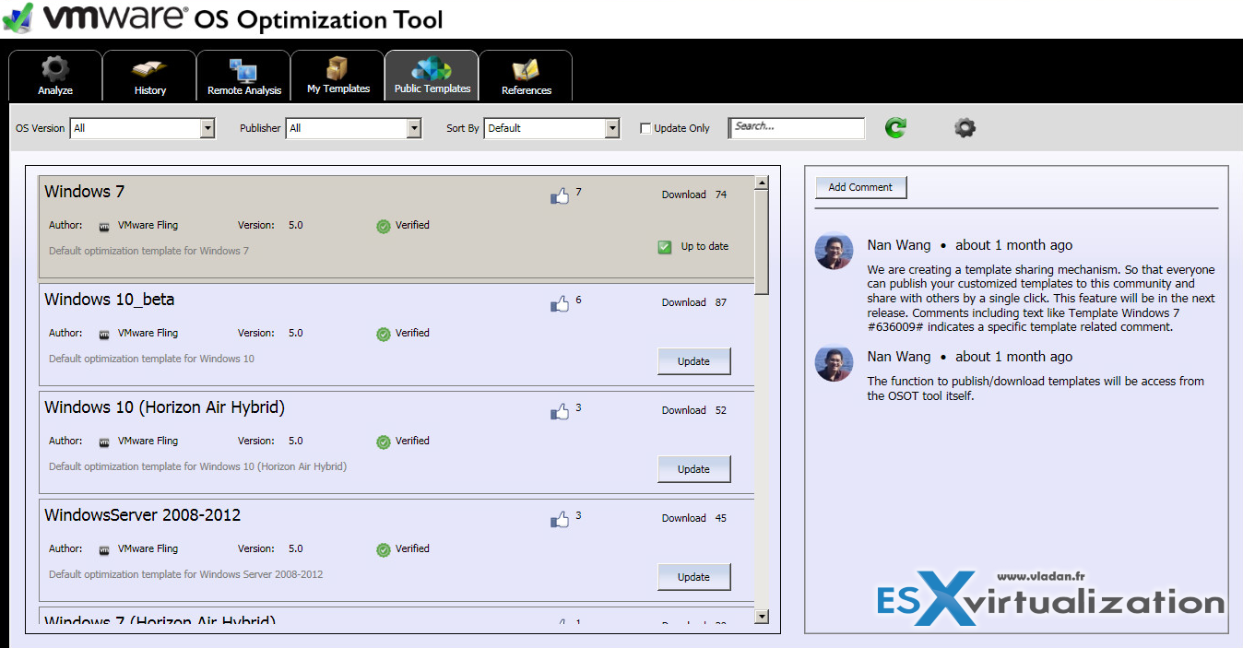Click Verified icon on WindowsServer 2008-2012
1243x648 pixels.
[x=384, y=549]
